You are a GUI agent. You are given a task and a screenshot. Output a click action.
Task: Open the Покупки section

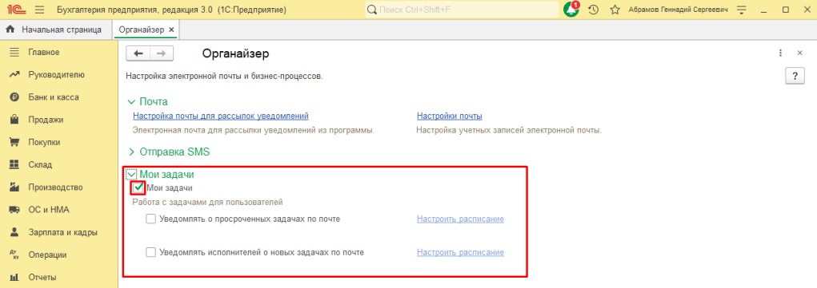click(44, 142)
